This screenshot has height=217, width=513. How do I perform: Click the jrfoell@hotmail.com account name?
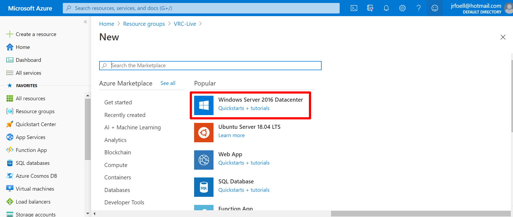(x=476, y=6)
